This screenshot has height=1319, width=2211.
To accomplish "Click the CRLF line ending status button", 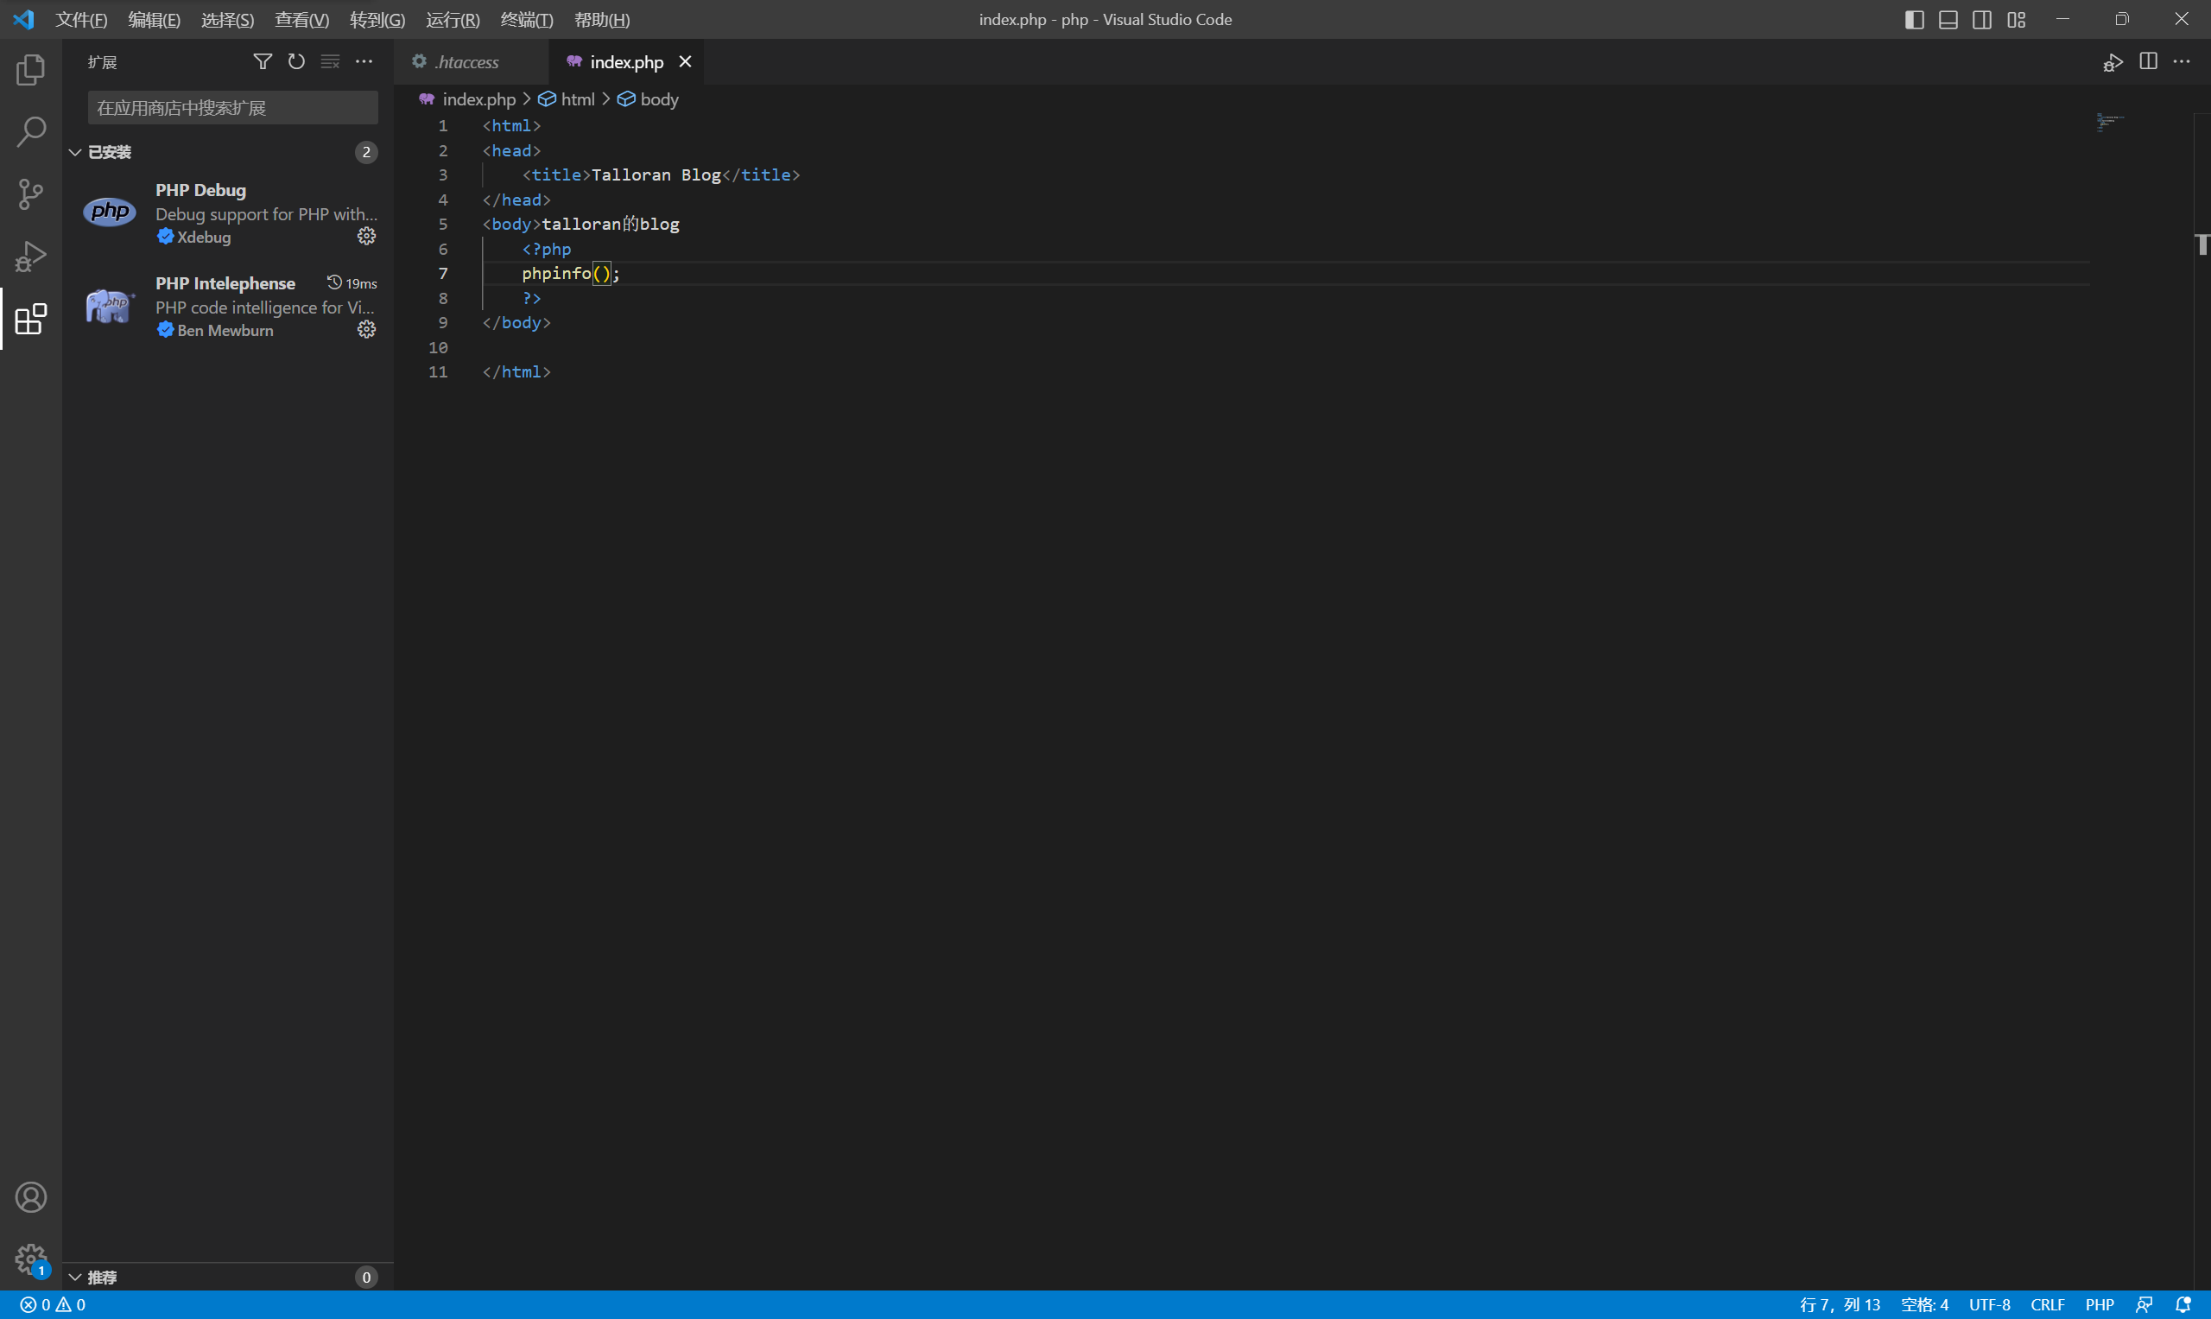I will tap(2047, 1305).
